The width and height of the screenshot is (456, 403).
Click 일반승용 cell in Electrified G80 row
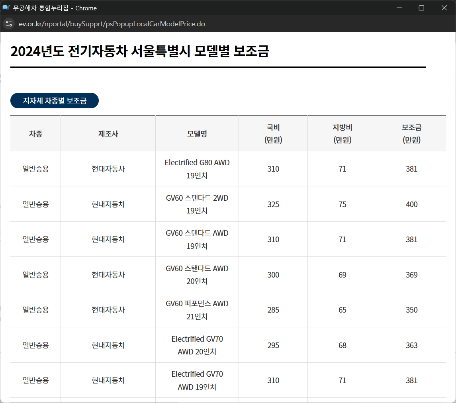35,169
